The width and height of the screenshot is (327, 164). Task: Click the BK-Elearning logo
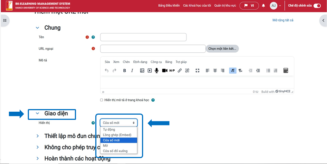coord(9,6)
